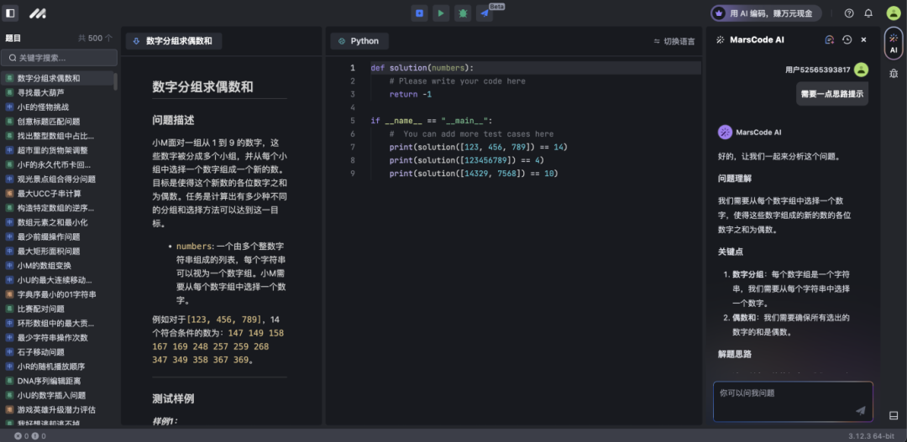Click the MarsCode logo in header
Image resolution: width=907 pixels, height=442 pixels.
[38, 13]
